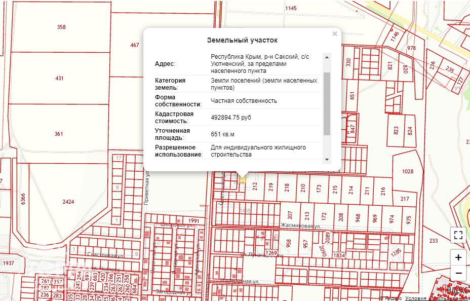Image resolution: width=470 pixels, height=301 pixels.
Task: Select parcel 431 on the cadastral map
Action: pyautogui.click(x=59, y=78)
